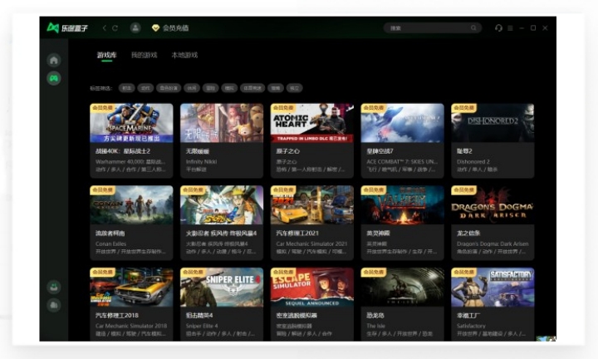Open the hamburger menu icon
Image resolution: width=598 pixels, height=359 pixels.
[x=510, y=28]
